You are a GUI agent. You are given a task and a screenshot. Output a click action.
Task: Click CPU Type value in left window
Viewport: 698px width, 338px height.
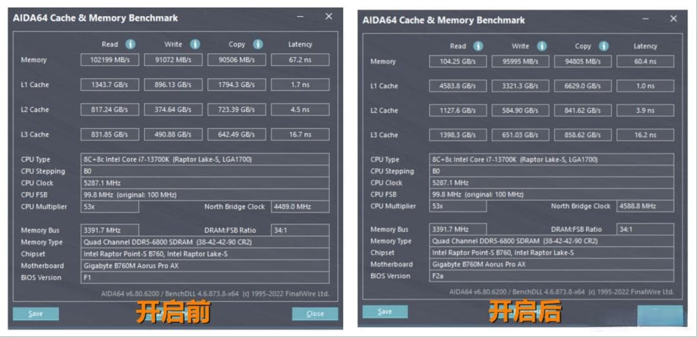click(205, 160)
